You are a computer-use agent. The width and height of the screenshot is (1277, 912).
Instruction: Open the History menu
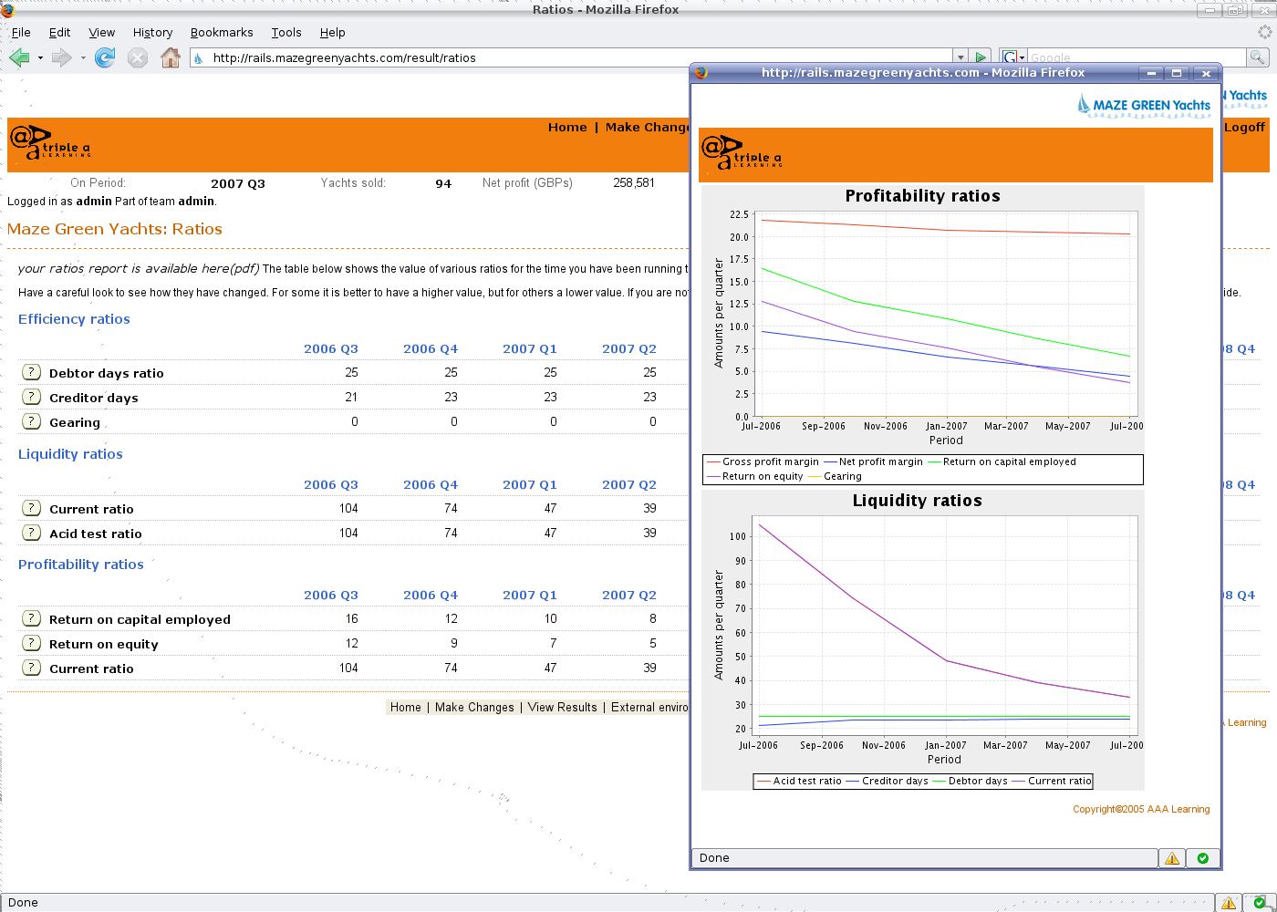(152, 33)
